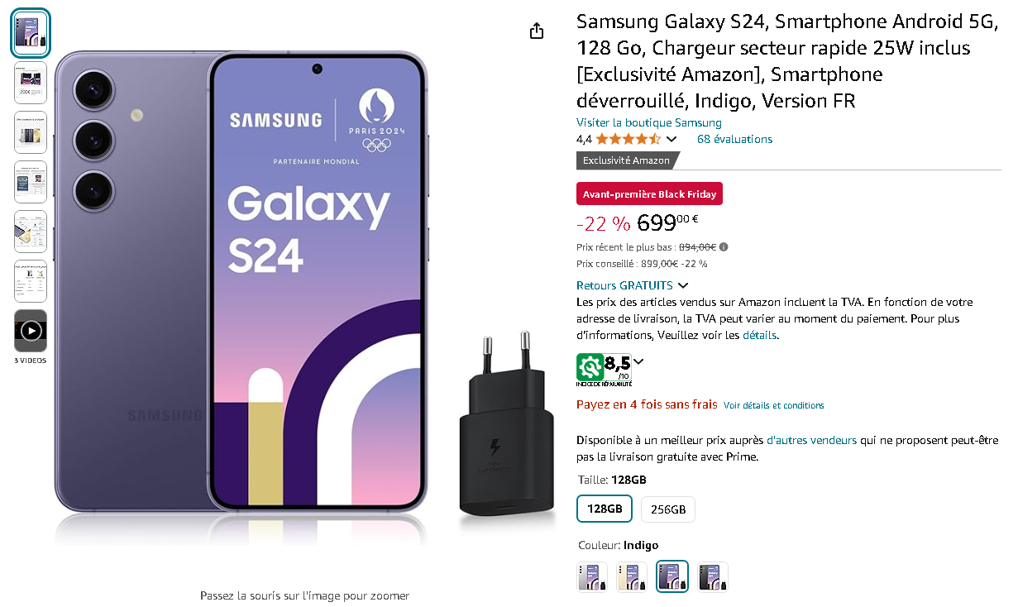Choose the 128GB size option
Screen dimensions: 1018x607
coord(605,509)
